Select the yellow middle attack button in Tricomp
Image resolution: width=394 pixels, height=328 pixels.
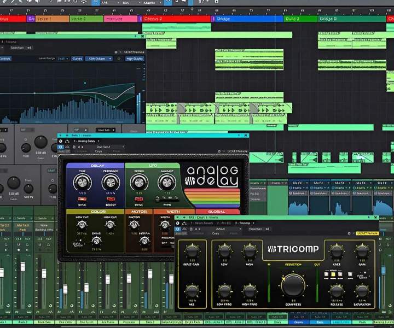pyautogui.click(x=333, y=274)
